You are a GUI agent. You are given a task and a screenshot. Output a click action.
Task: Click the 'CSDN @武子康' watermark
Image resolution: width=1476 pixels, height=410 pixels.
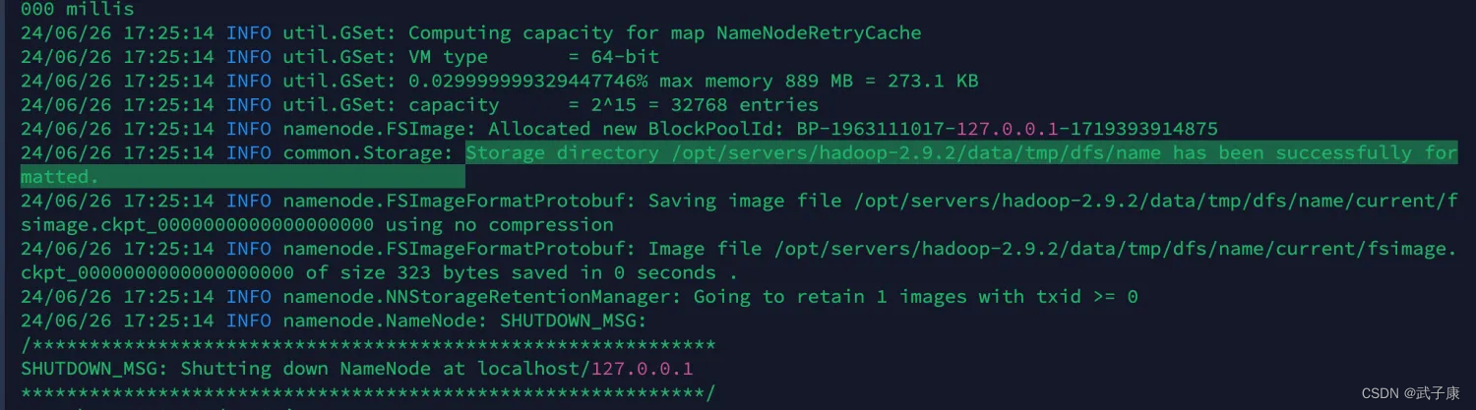click(x=1407, y=393)
